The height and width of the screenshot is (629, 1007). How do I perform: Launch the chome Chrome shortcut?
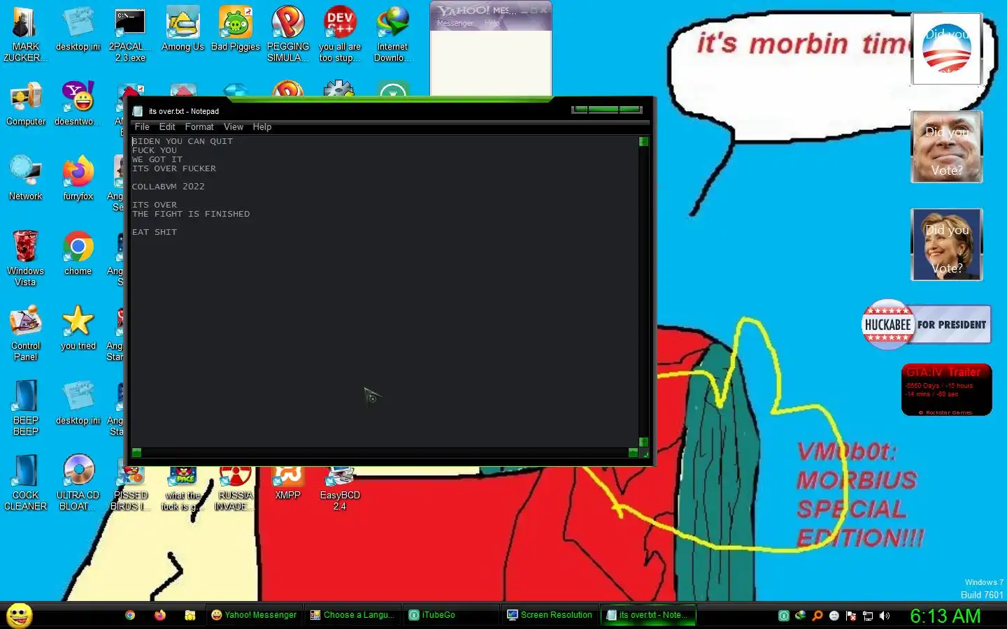pyautogui.click(x=78, y=254)
